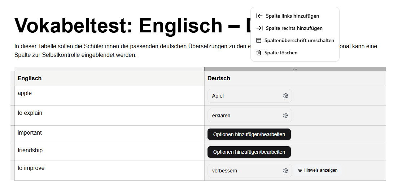Click the gear icon beside Apfel
The height and width of the screenshot is (189, 393).
point(285,96)
